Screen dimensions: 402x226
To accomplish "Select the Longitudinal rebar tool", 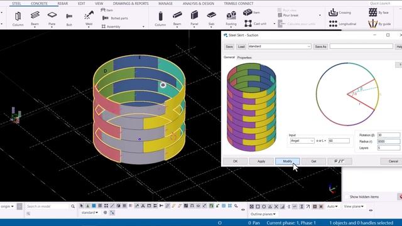I will click(342, 24).
